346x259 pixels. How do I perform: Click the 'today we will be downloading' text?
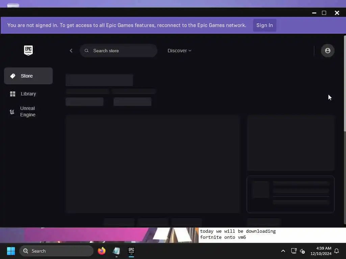[238, 231]
